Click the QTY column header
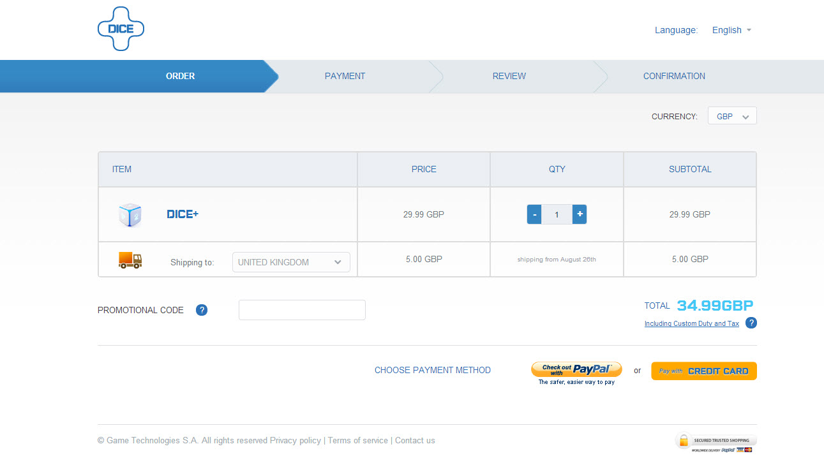Image resolution: width=824 pixels, height=472 pixels. (x=557, y=169)
